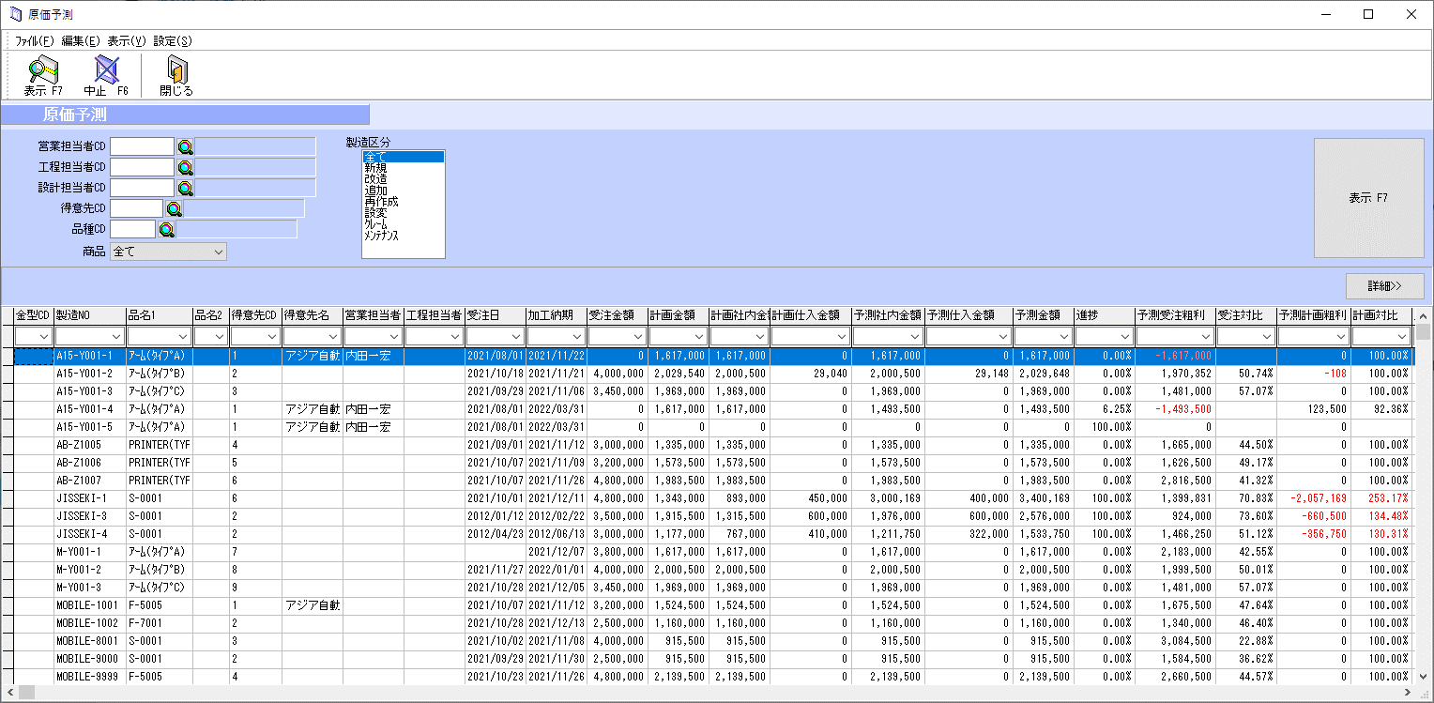Click the vertical scrollbar of the grid
Screen dimensions: 1434x703
1423,496
